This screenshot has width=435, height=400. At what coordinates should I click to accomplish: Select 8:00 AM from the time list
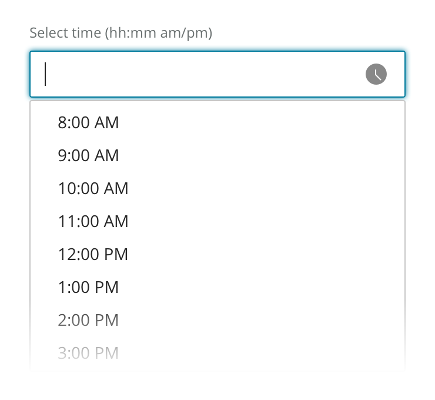(88, 122)
